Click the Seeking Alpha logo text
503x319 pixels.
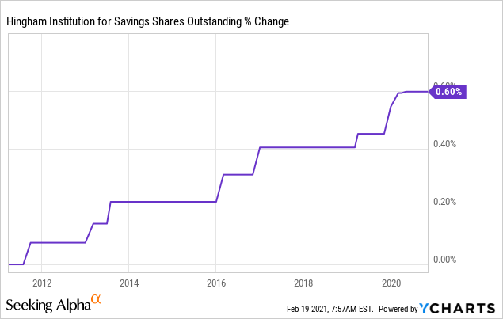coord(48,306)
